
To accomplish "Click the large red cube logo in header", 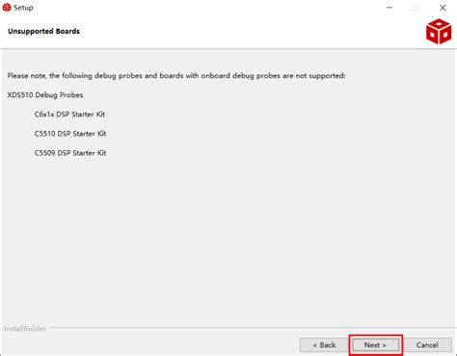I will (x=439, y=32).
